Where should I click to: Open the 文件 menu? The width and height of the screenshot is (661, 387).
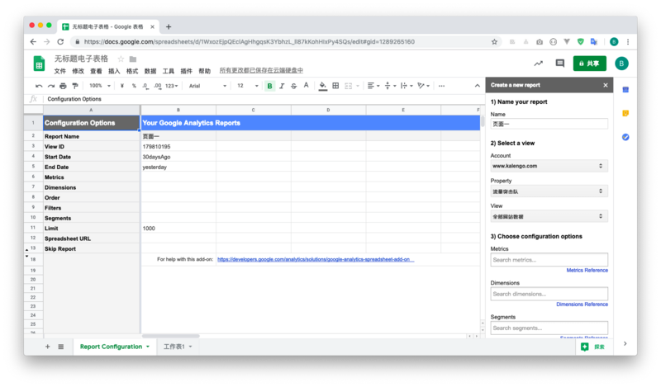(x=59, y=71)
